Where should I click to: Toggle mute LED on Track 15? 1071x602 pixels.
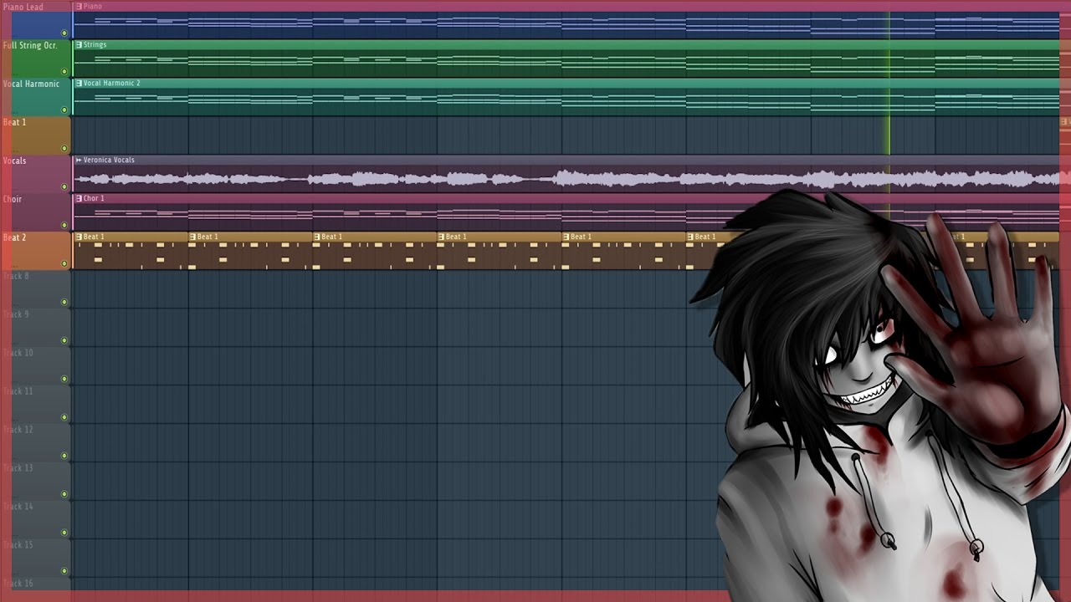click(64, 572)
